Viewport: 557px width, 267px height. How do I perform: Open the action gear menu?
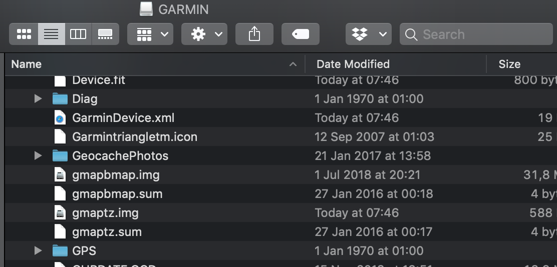coord(204,34)
